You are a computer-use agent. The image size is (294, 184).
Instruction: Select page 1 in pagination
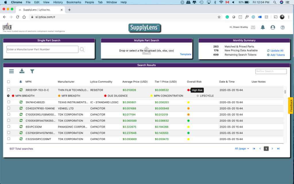coord(266,149)
